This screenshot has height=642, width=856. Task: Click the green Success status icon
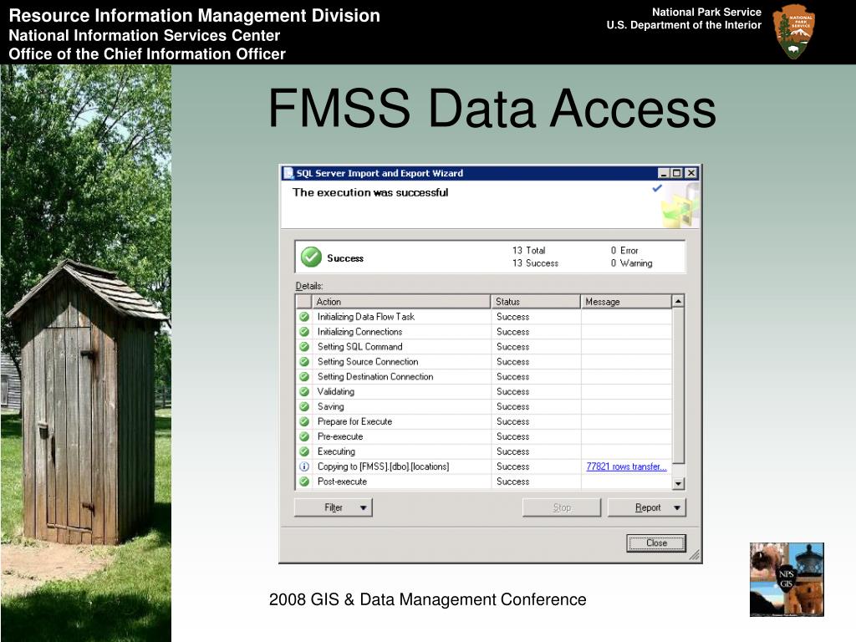[311, 257]
